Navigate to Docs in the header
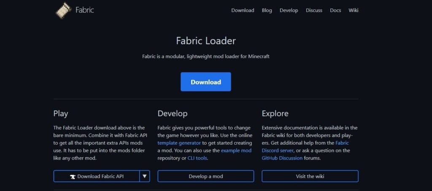 pos(335,11)
